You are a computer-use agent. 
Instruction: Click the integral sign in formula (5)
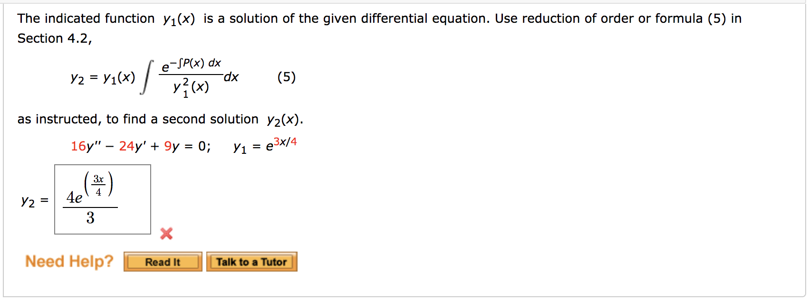148,77
